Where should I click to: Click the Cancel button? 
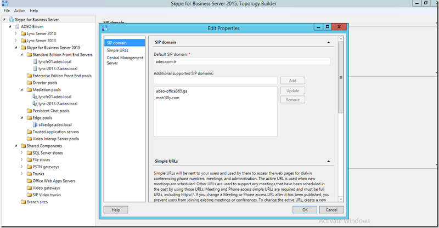[x=331, y=210]
